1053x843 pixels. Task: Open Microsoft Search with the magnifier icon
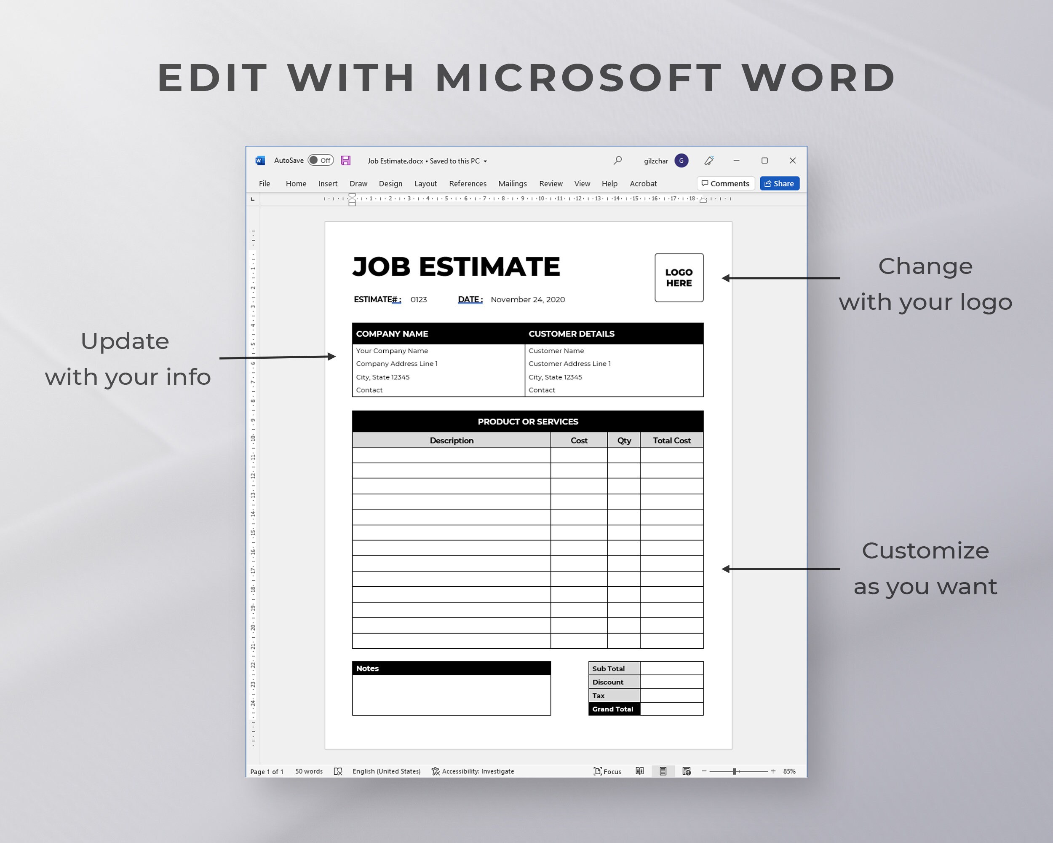click(x=617, y=160)
